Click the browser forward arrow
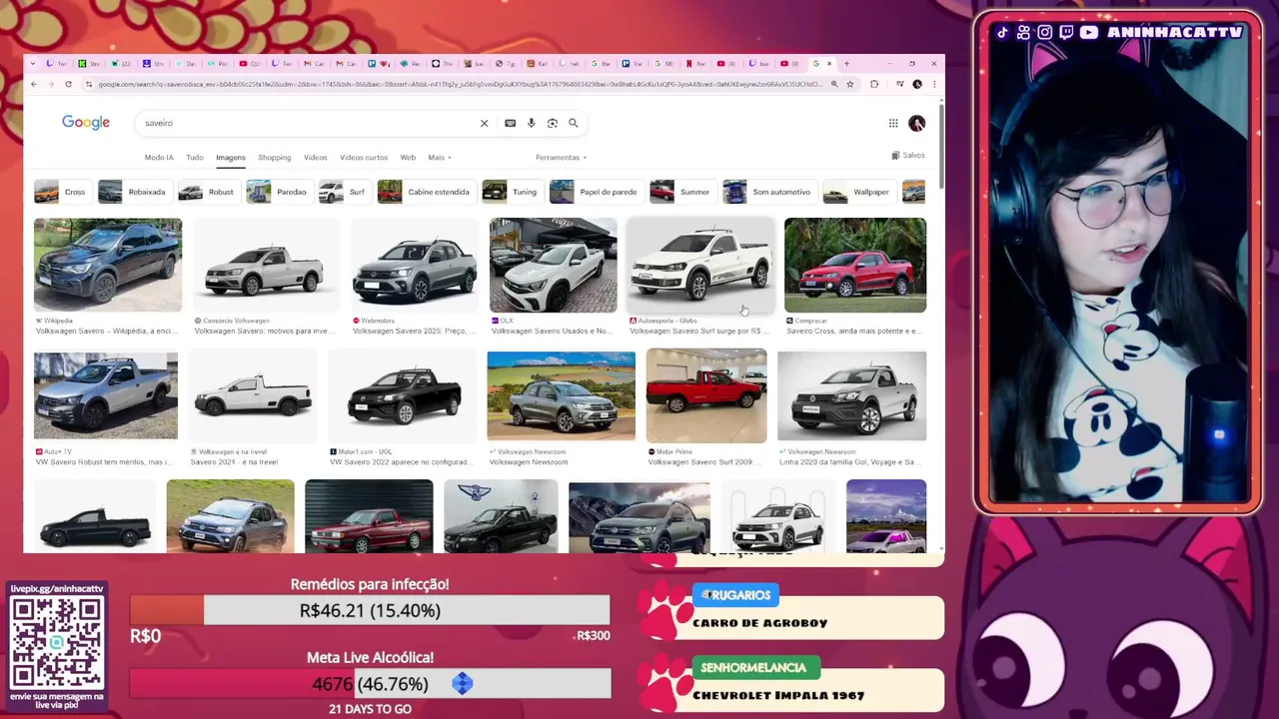 [x=52, y=84]
